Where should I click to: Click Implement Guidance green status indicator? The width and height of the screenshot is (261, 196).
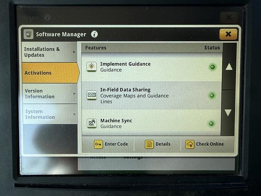(x=213, y=67)
